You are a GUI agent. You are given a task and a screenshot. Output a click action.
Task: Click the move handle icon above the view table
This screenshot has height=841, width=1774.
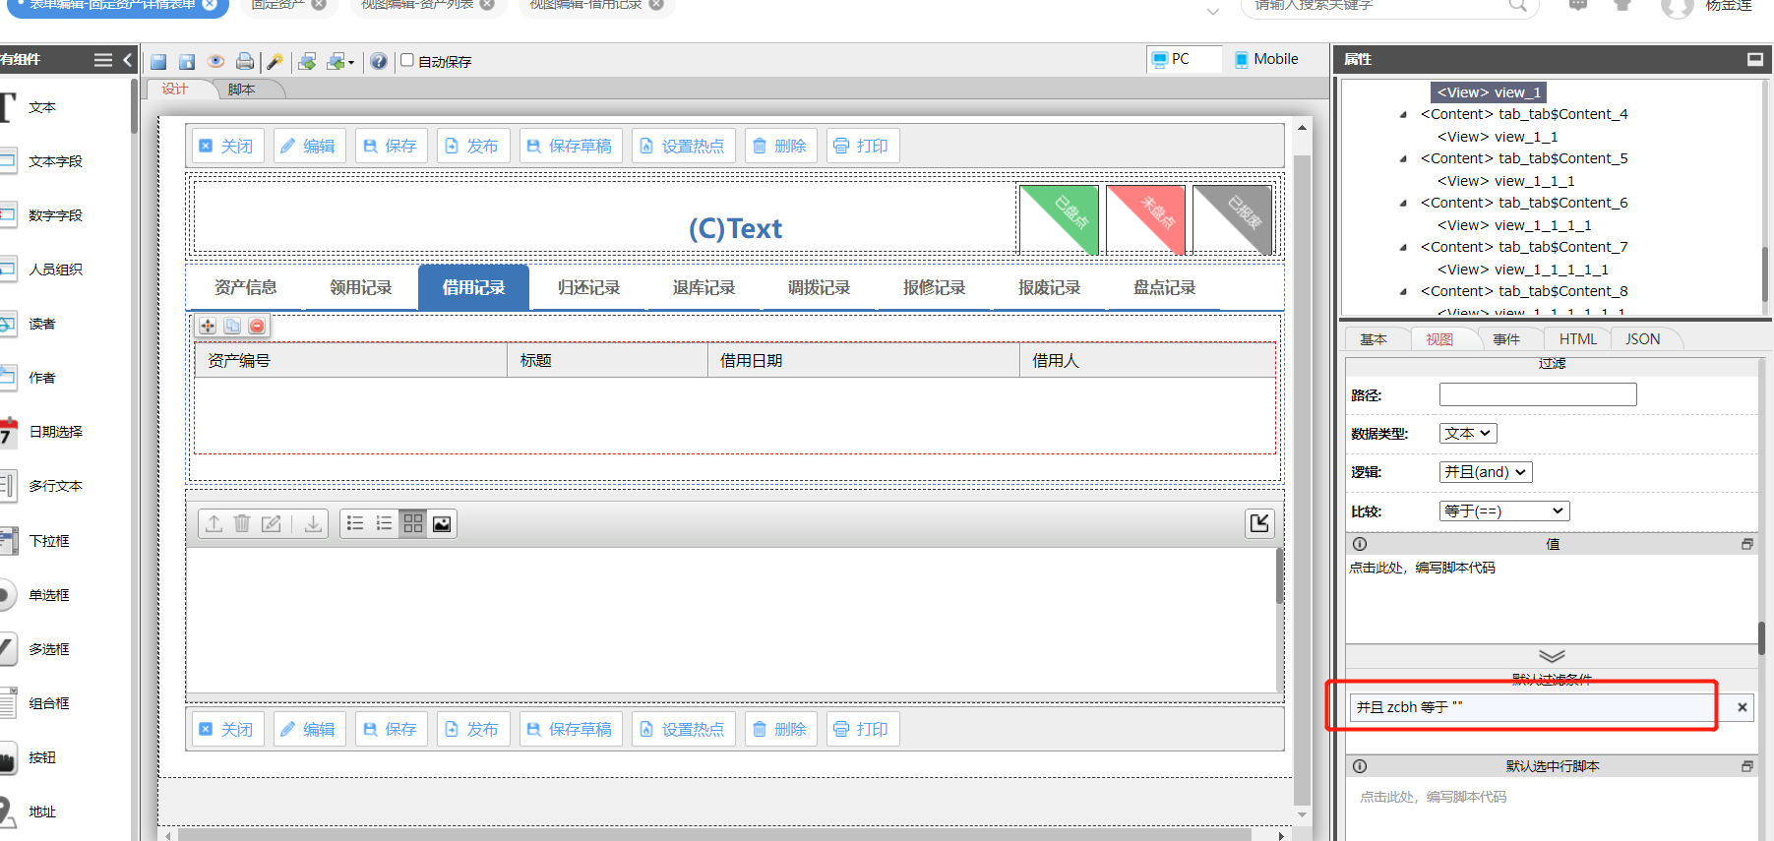pos(208,326)
